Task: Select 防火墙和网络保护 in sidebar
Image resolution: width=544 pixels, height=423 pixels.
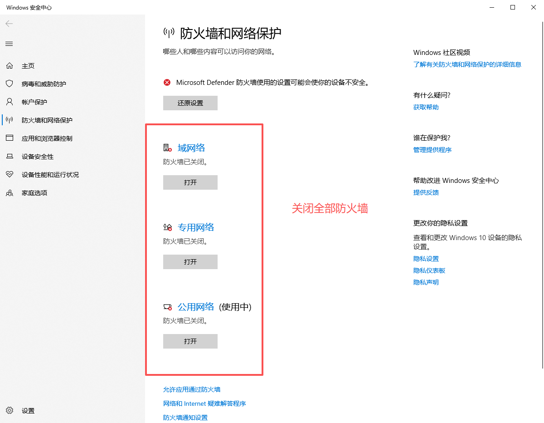Action: pyautogui.click(x=47, y=120)
